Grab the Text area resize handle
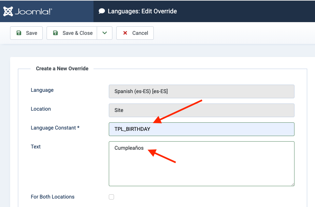 tap(293, 184)
